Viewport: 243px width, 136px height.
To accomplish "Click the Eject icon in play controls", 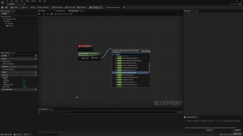I will [x=99, y=8].
